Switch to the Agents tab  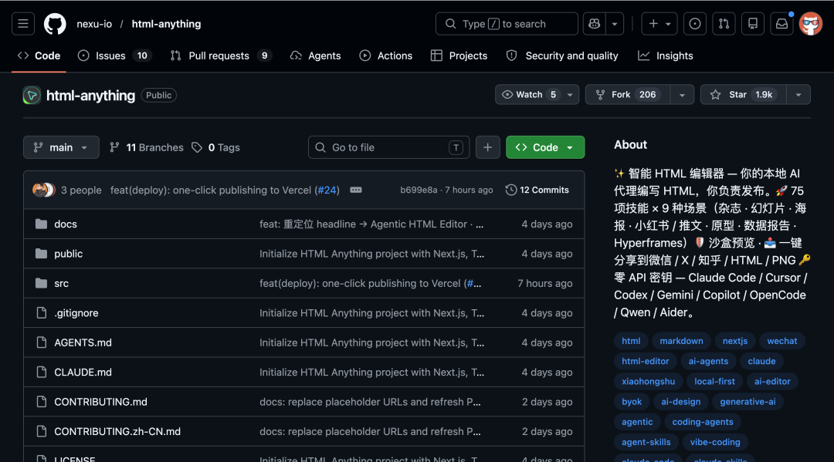coord(315,56)
